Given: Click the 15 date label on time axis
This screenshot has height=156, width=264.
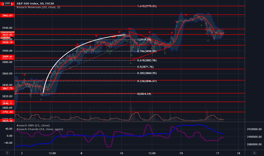Looking at the screenshot, I should click(x=181, y=153).
